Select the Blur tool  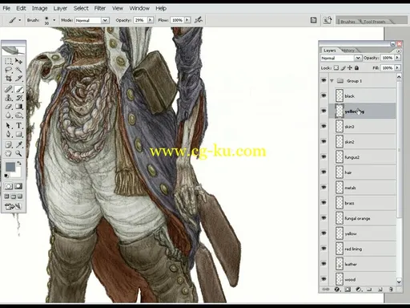click(9, 115)
